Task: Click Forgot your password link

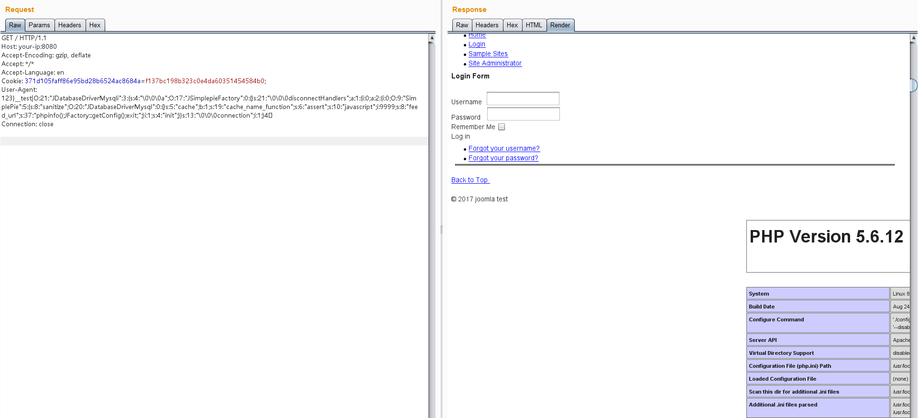Action: click(x=503, y=158)
